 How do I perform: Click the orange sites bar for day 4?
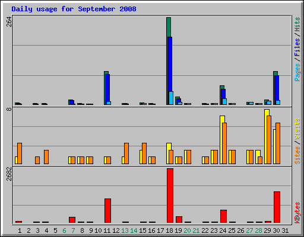[x=46, y=157]
